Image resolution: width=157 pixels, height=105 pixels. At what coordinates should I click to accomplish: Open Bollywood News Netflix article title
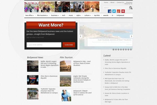[49, 64]
